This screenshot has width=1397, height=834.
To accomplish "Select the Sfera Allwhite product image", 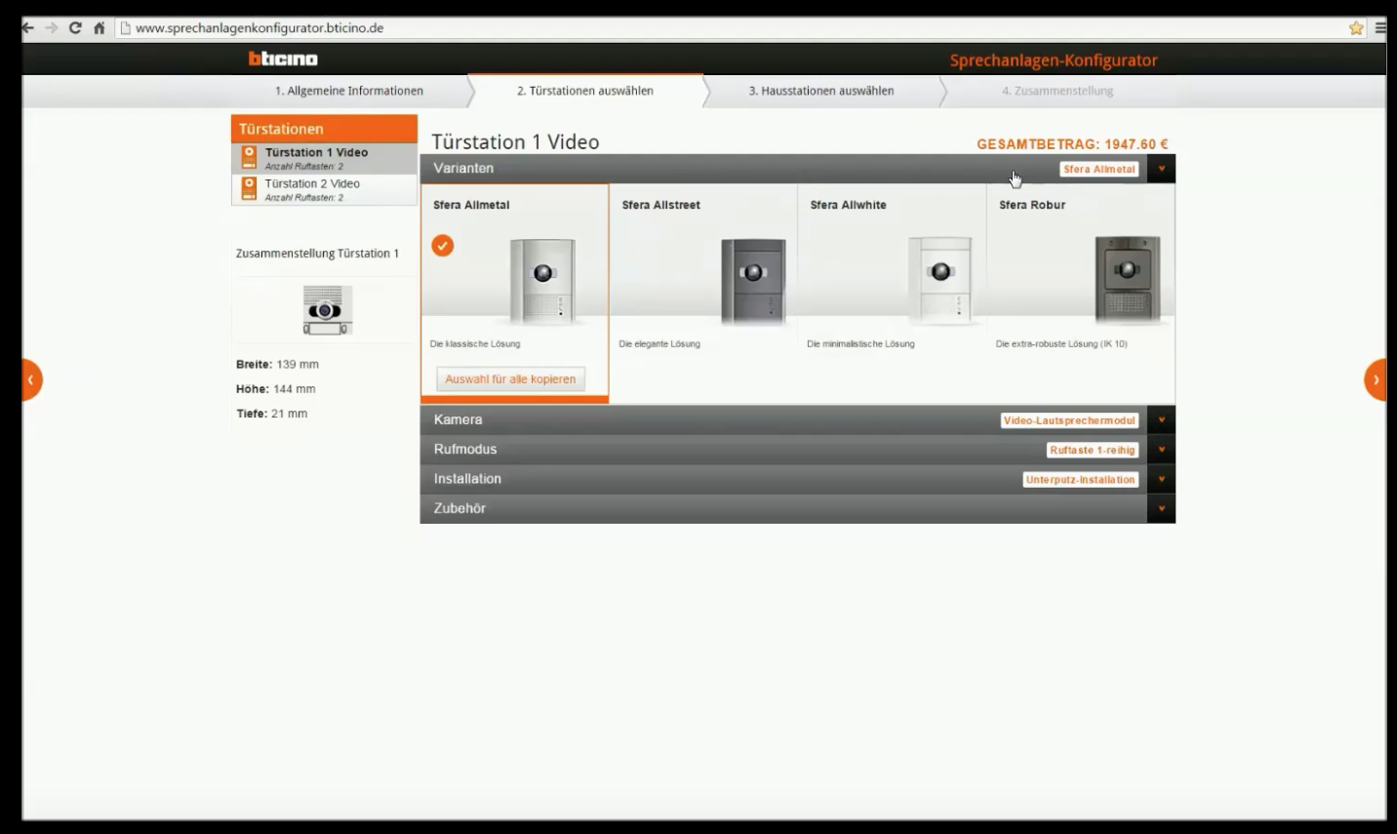I will point(940,281).
